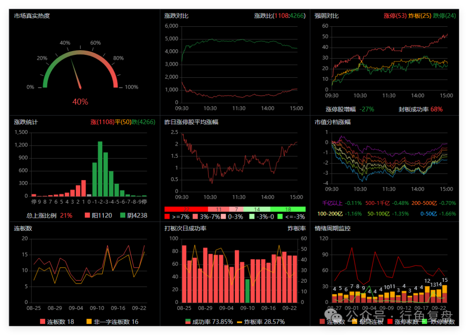Click the bright green segment labeled 18
This screenshot has width=468, height=335.
(x=288, y=209)
